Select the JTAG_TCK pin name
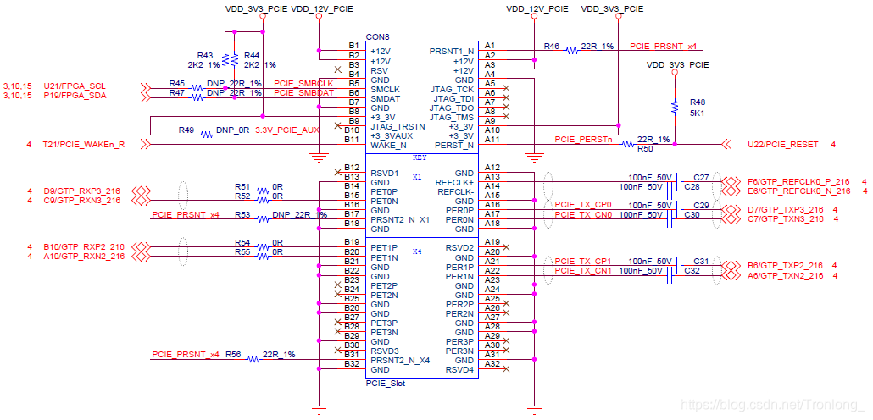Image resolution: width=873 pixels, height=420 pixels. click(452, 89)
